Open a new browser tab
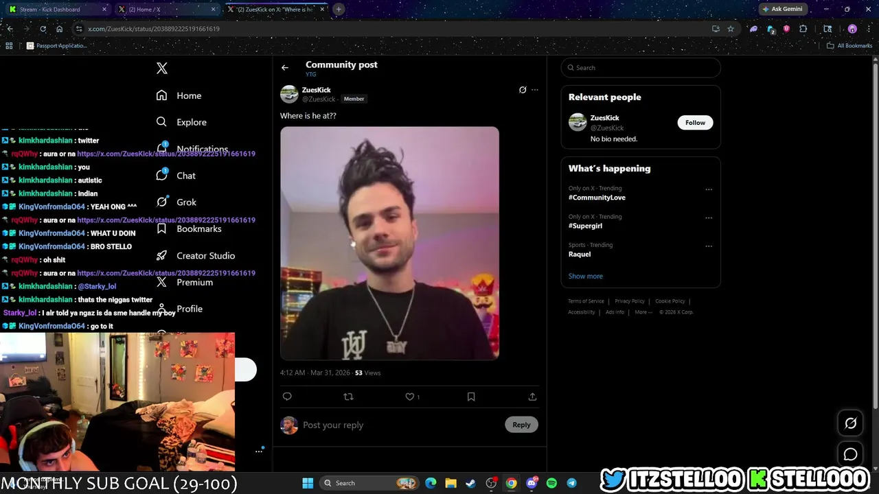 [x=339, y=10]
